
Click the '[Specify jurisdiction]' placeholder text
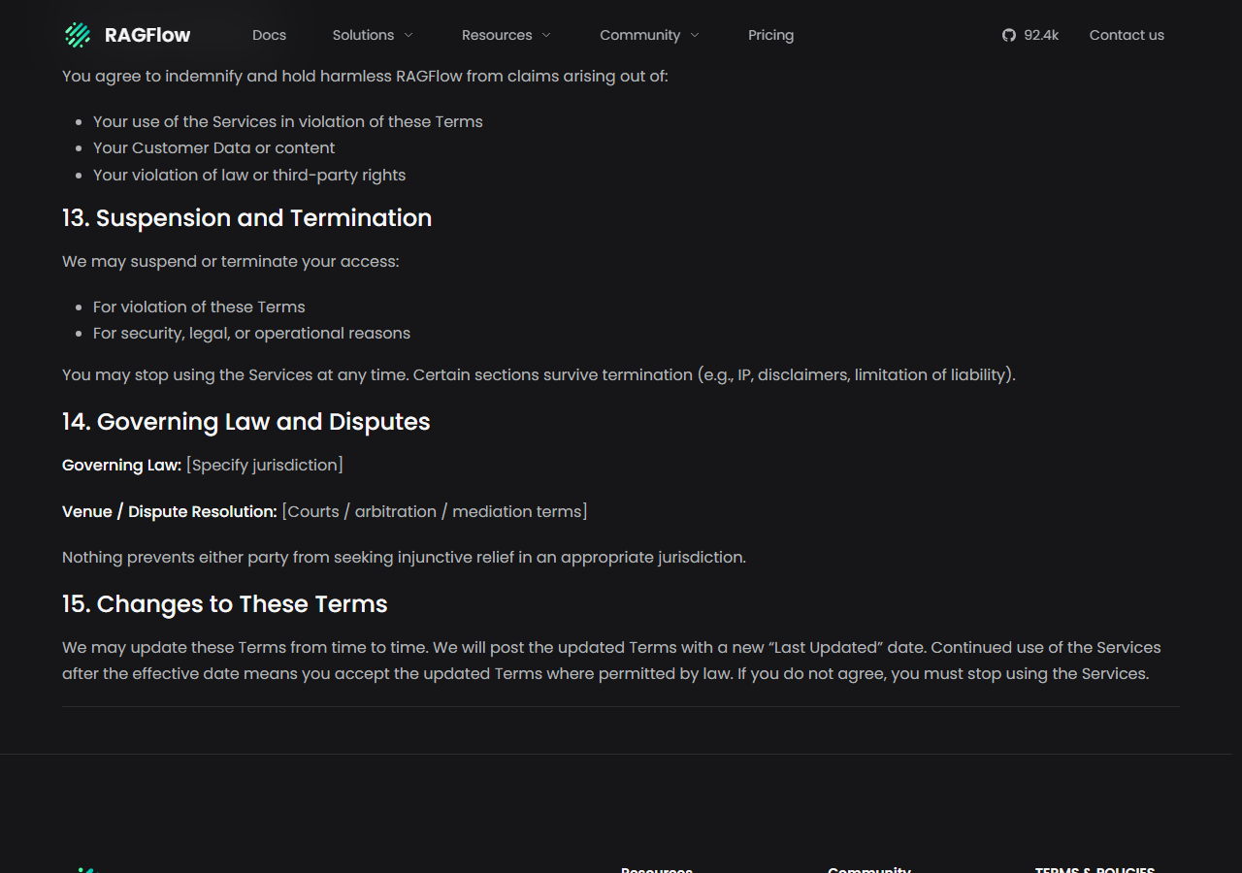tap(265, 466)
